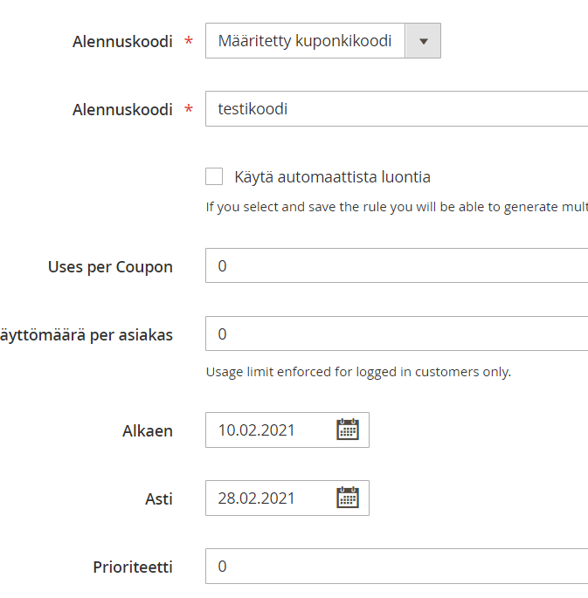Focus the Prioriteetti input field

pyautogui.click(x=393, y=566)
